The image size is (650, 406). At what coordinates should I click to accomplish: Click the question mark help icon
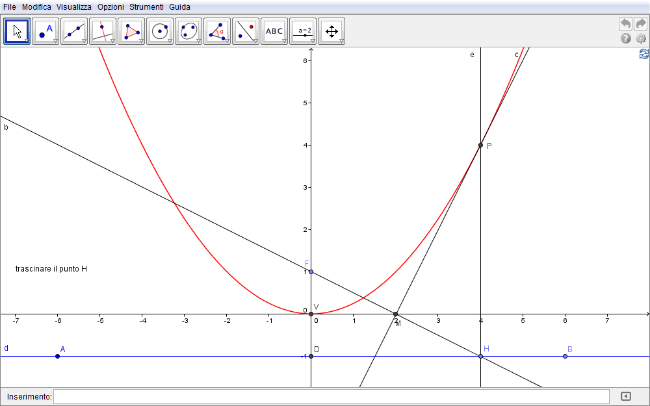[x=626, y=39]
